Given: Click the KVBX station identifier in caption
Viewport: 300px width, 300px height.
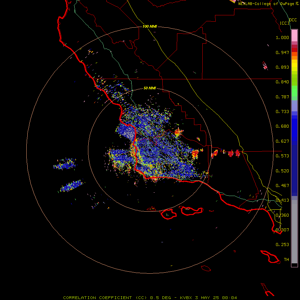Looking at the screenshot, I should (186, 298).
